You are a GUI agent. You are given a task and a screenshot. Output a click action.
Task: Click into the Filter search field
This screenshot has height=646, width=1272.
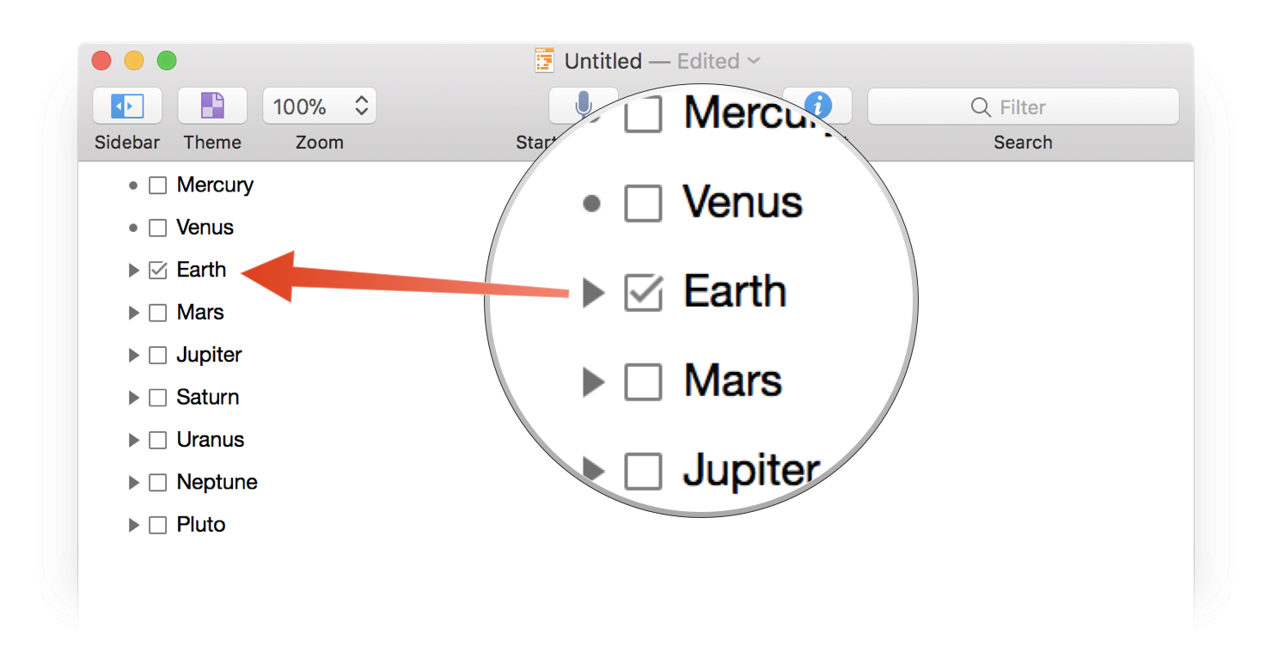pyautogui.click(x=1023, y=107)
